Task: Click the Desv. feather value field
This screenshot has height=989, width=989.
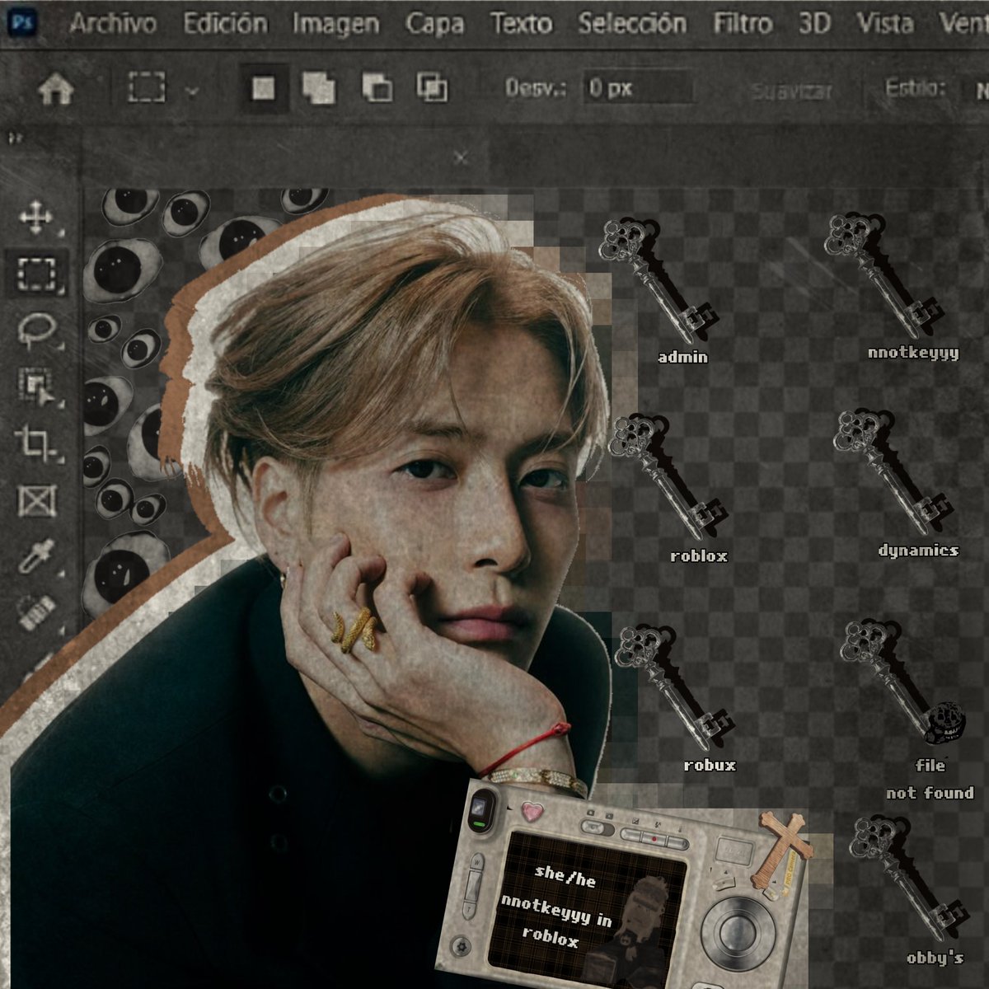Action: click(x=637, y=88)
